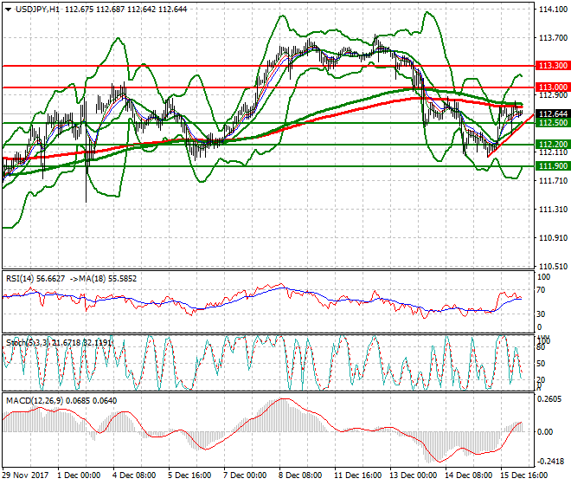Select the 111.900 green support level label

pos(553,166)
